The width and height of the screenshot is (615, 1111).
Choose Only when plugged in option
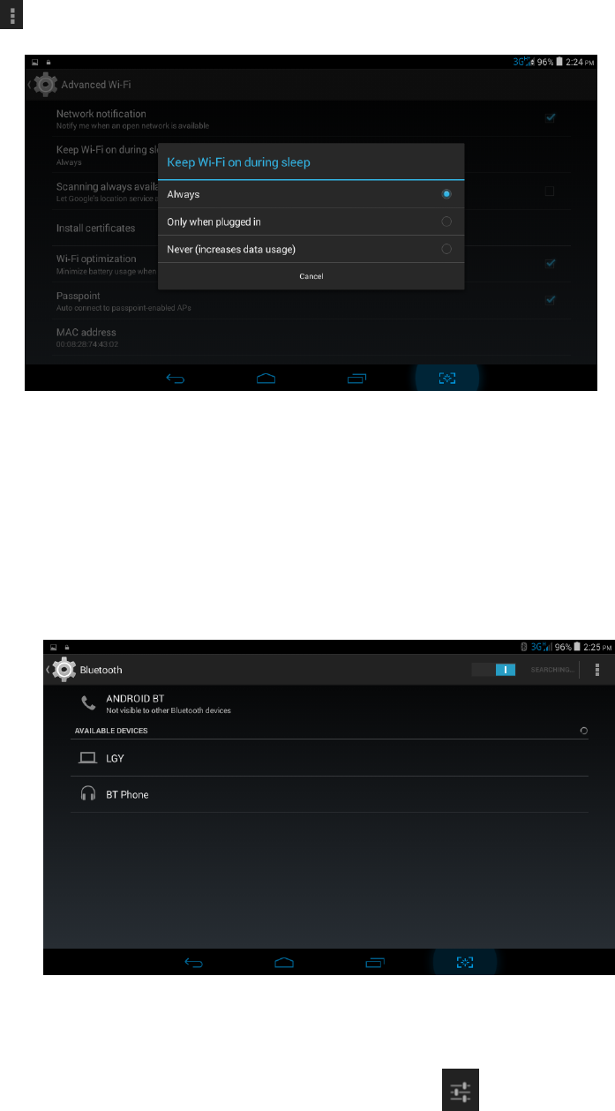pos(311,221)
